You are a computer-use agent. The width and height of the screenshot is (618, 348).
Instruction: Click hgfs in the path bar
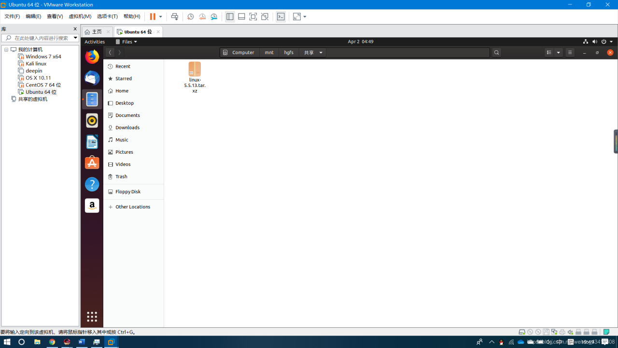point(289,52)
